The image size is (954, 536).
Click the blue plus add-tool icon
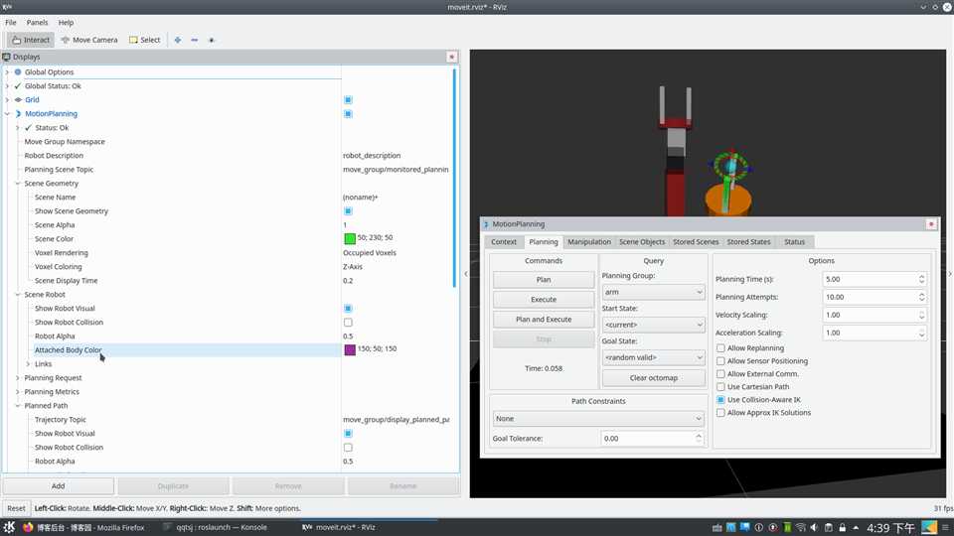coord(178,40)
